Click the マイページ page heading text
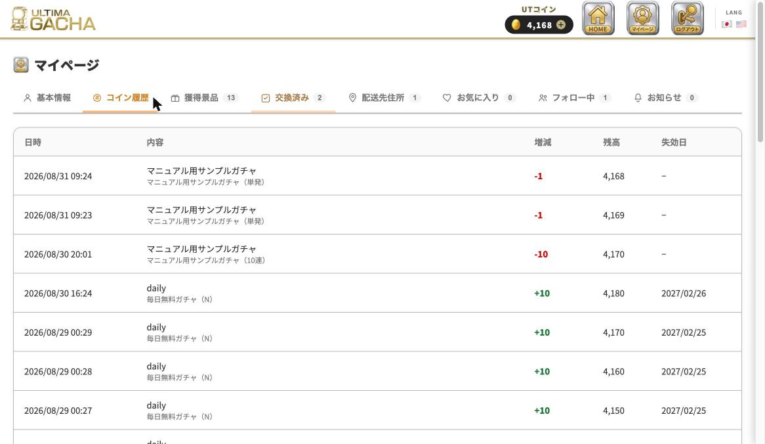This screenshot has width=765, height=444. pos(67,65)
